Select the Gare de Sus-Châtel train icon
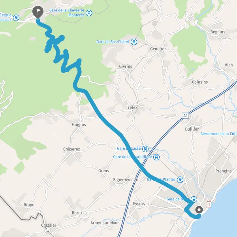237x237 pixels. pyautogui.click(x=134, y=42)
